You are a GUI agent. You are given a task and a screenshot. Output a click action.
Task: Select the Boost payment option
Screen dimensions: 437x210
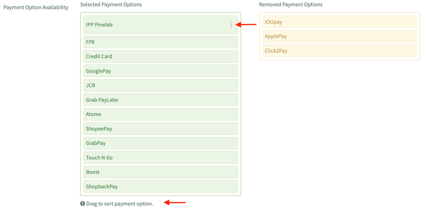[160, 172]
